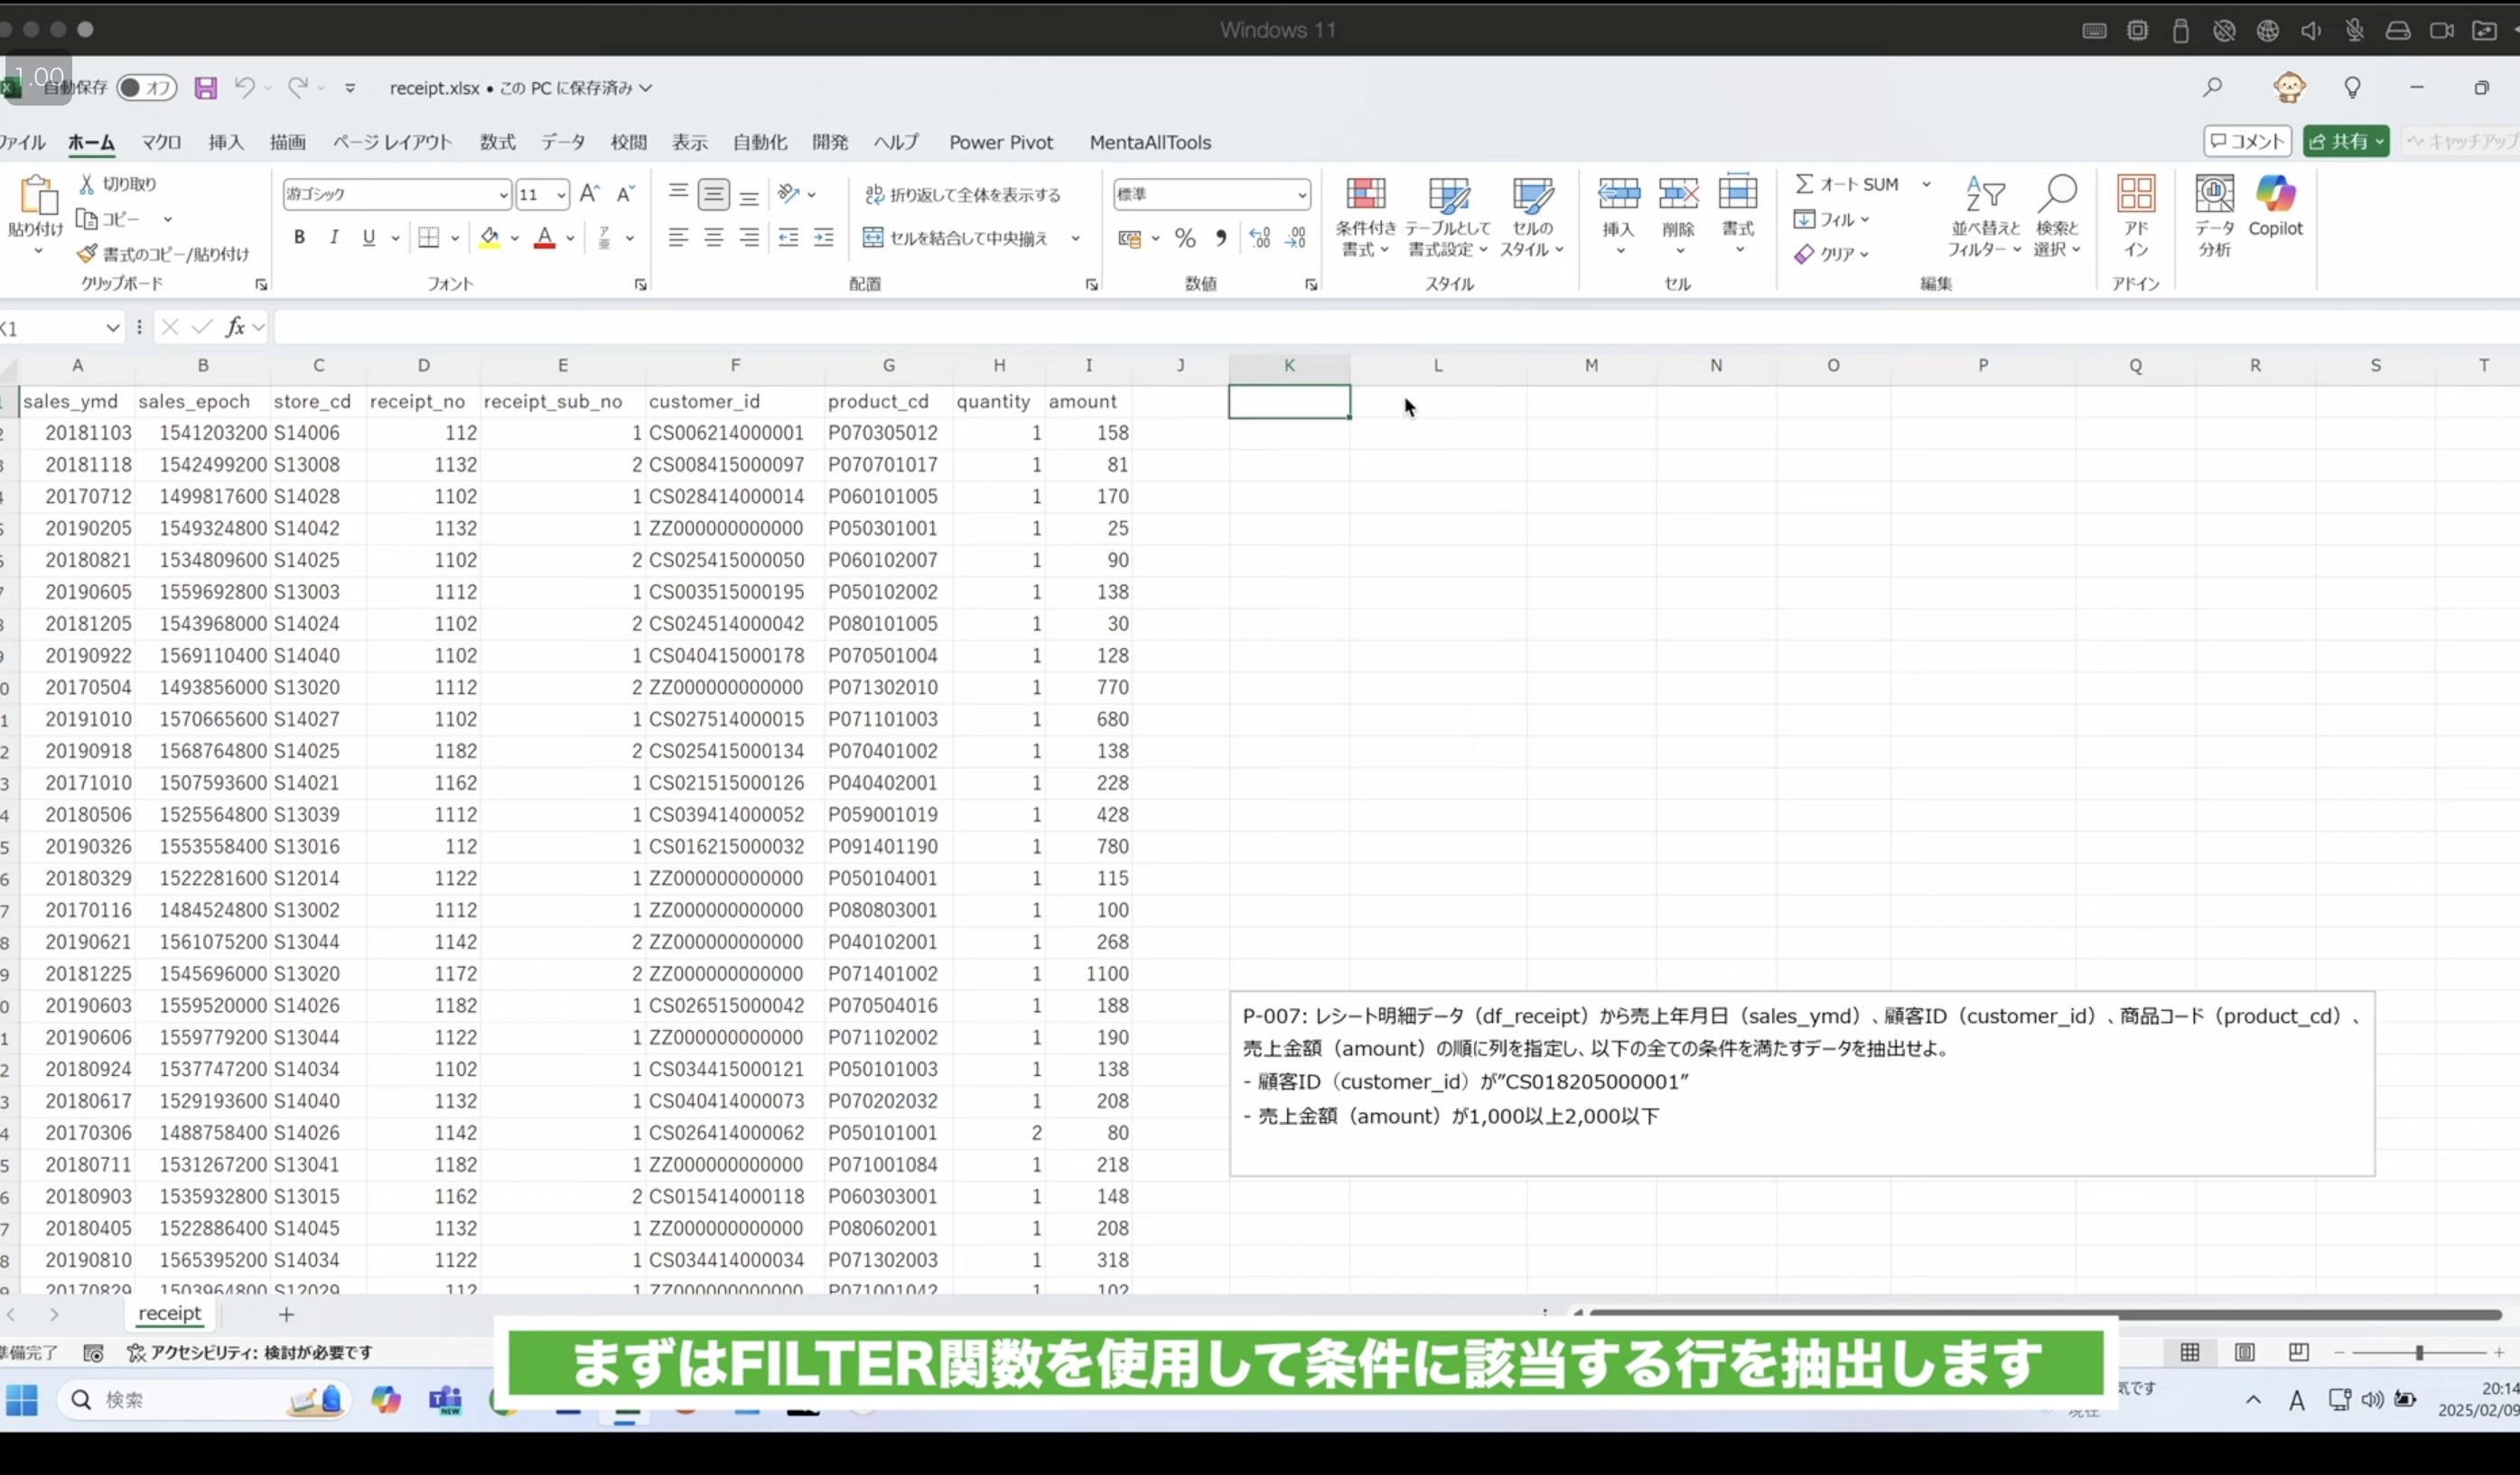Expand the AutoSum (オート SUM) dropdown arrow

tap(1926, 184)
